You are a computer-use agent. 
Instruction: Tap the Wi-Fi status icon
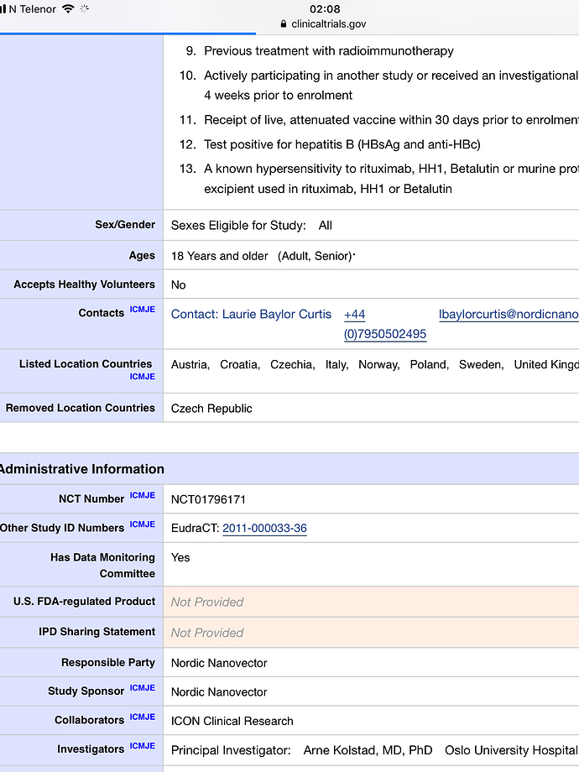(68, 9)
